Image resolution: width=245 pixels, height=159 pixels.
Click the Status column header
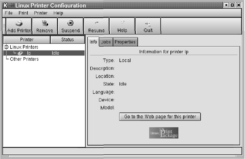(67, 40)
